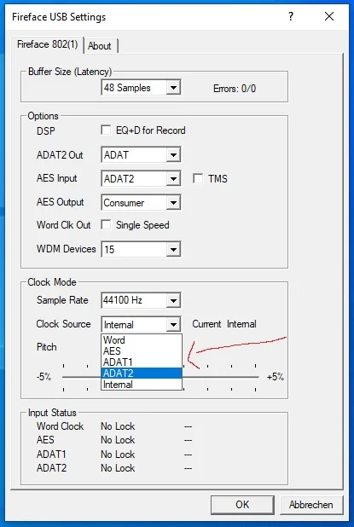Image resolution: width=354 pixels, height=527 pixels.
Task: Choose ADAT2 in Clock Source list
Action: (x=142, y=373)
